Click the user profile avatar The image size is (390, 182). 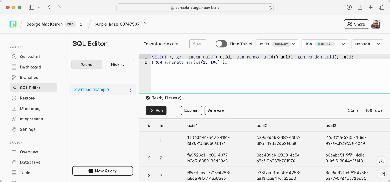click(376, 24)
